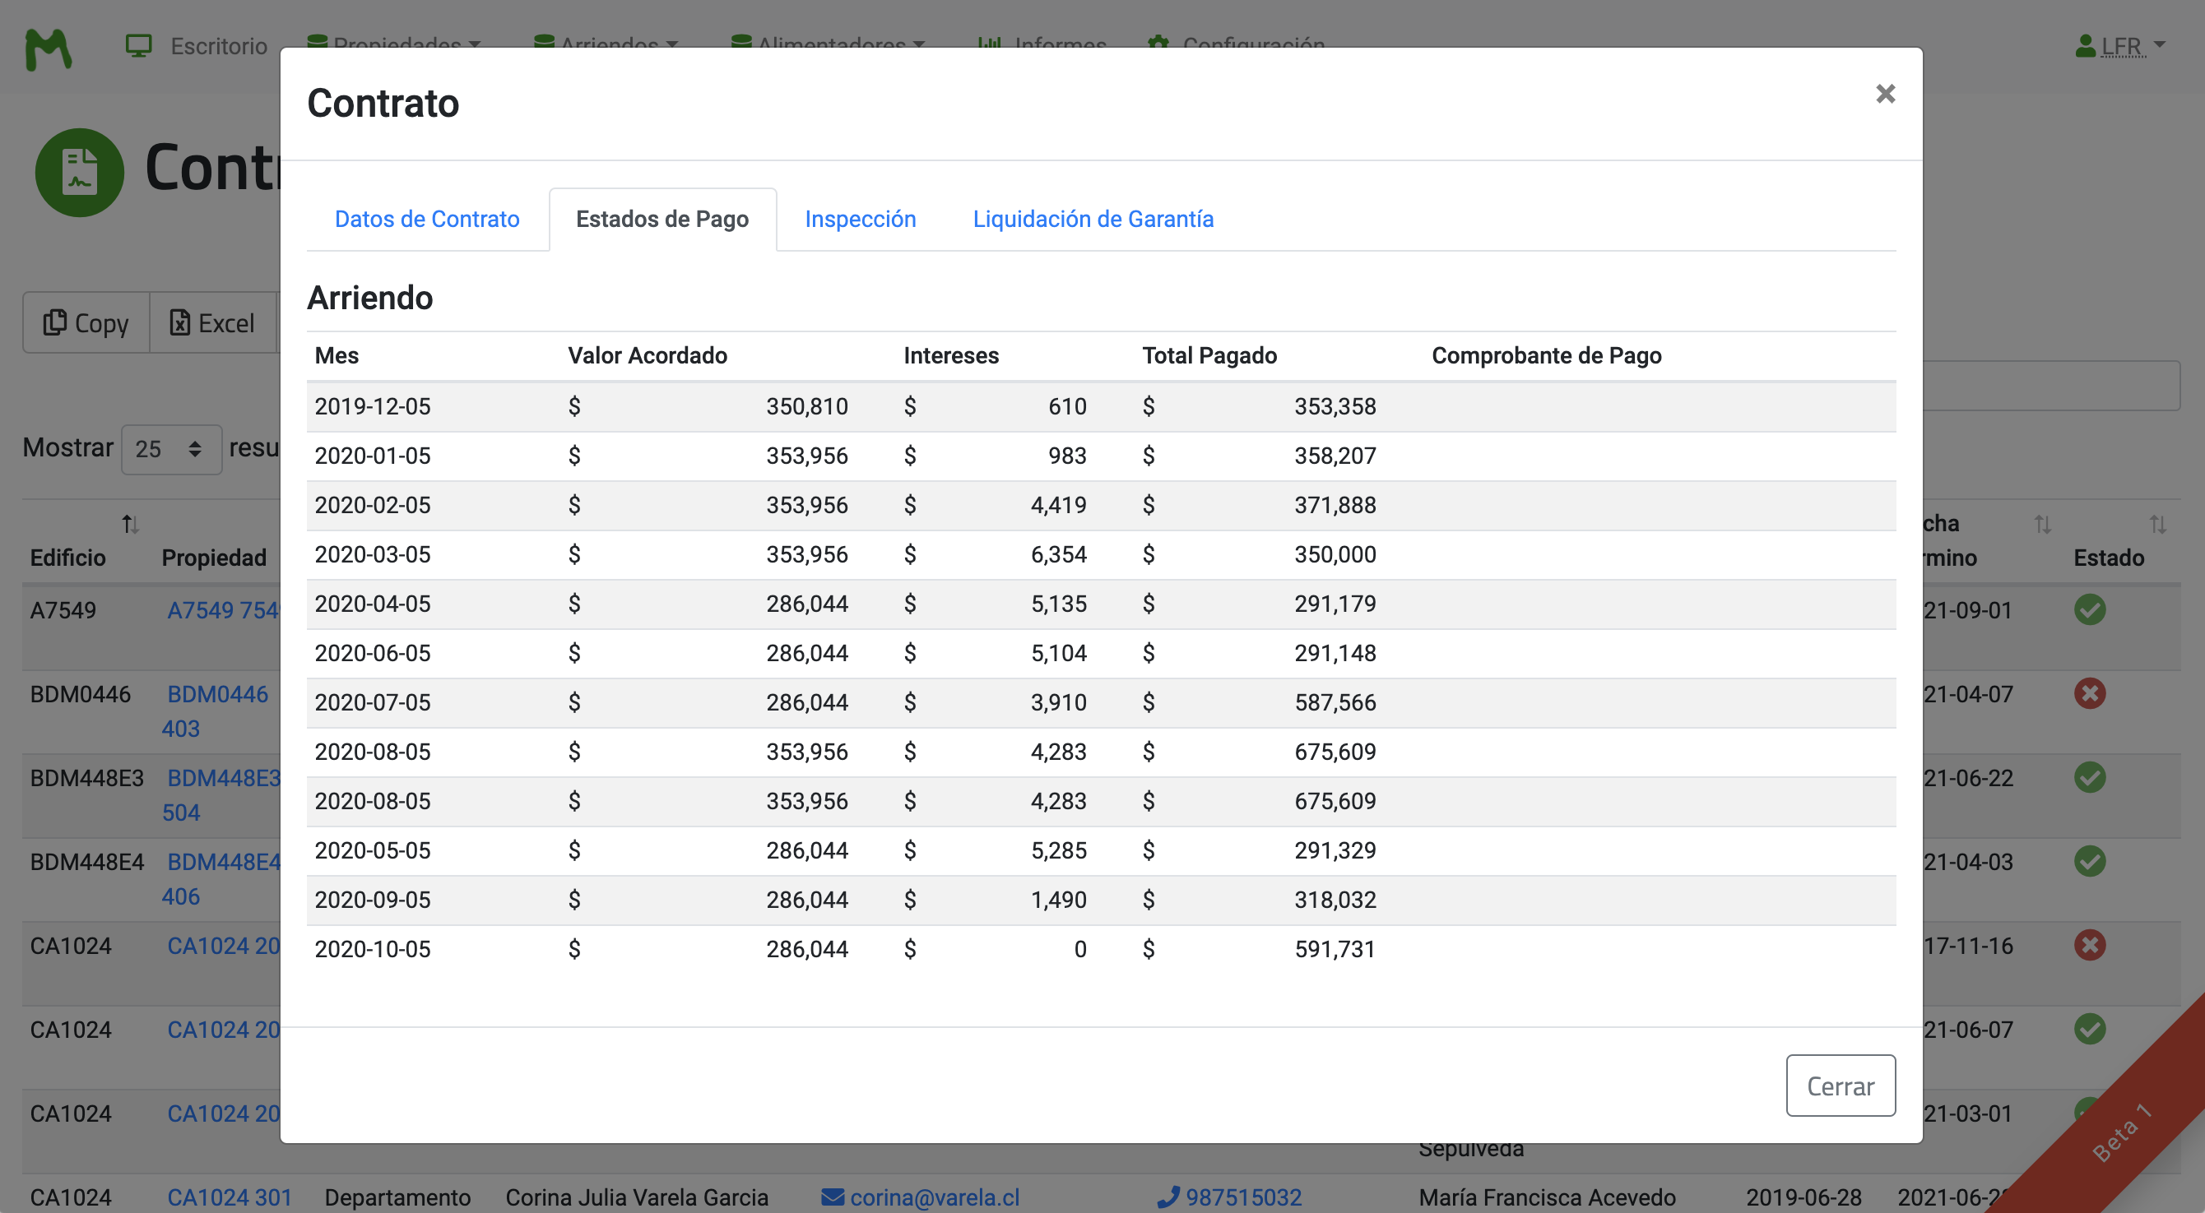Open the Mostrar 25 results dropdown
This screenshot has width=2205, height=1213.
click(171, 449)
